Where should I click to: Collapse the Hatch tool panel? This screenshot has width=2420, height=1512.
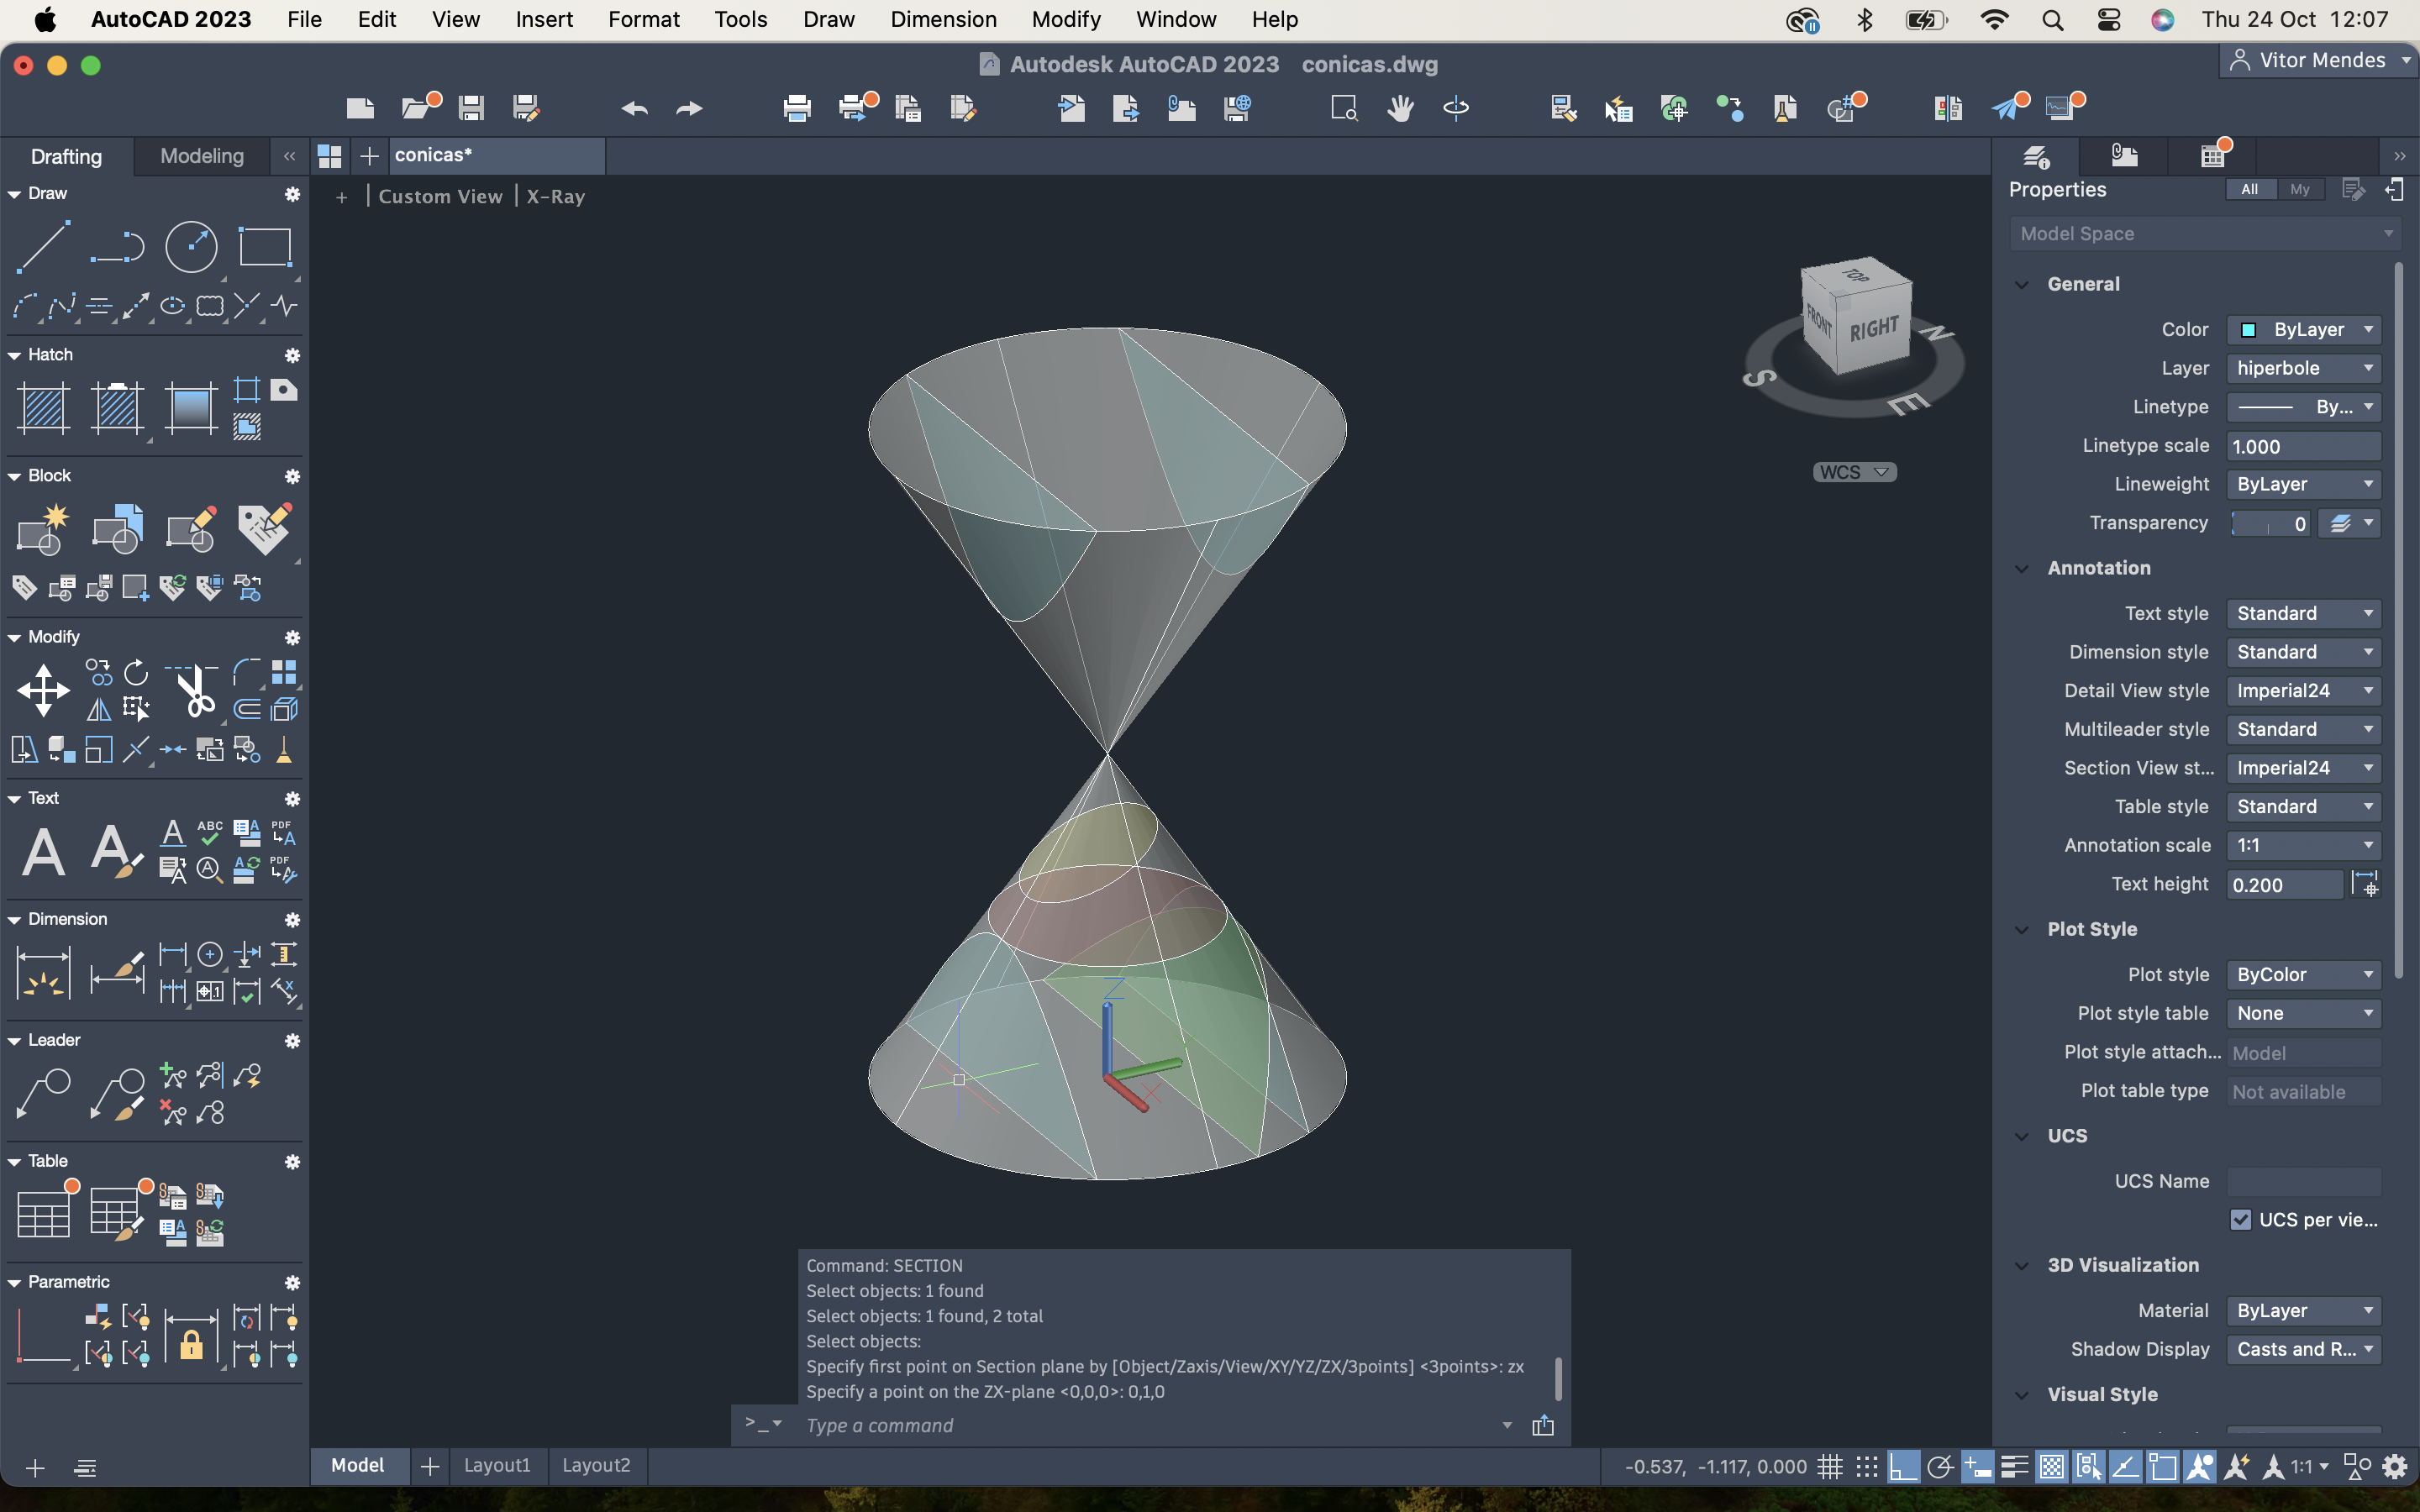(14, 355)
